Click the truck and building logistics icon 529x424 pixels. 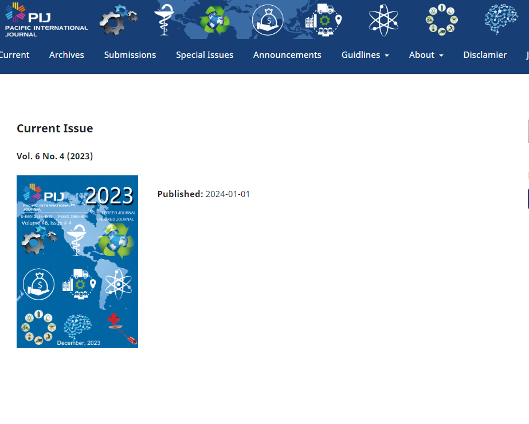323,19
